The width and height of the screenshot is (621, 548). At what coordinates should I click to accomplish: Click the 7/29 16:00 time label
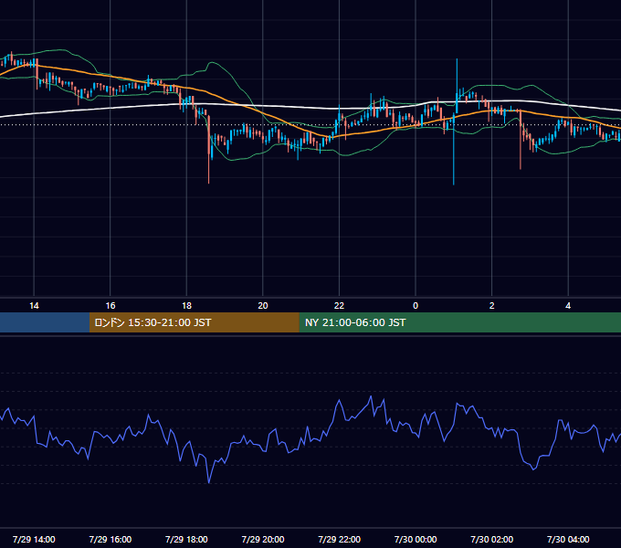[x=111, y=539]
